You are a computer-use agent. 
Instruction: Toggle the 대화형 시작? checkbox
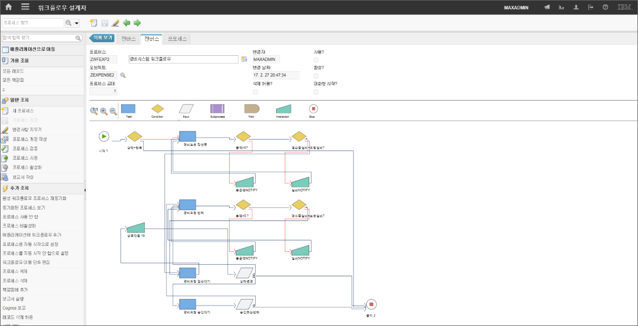(317, 92)
